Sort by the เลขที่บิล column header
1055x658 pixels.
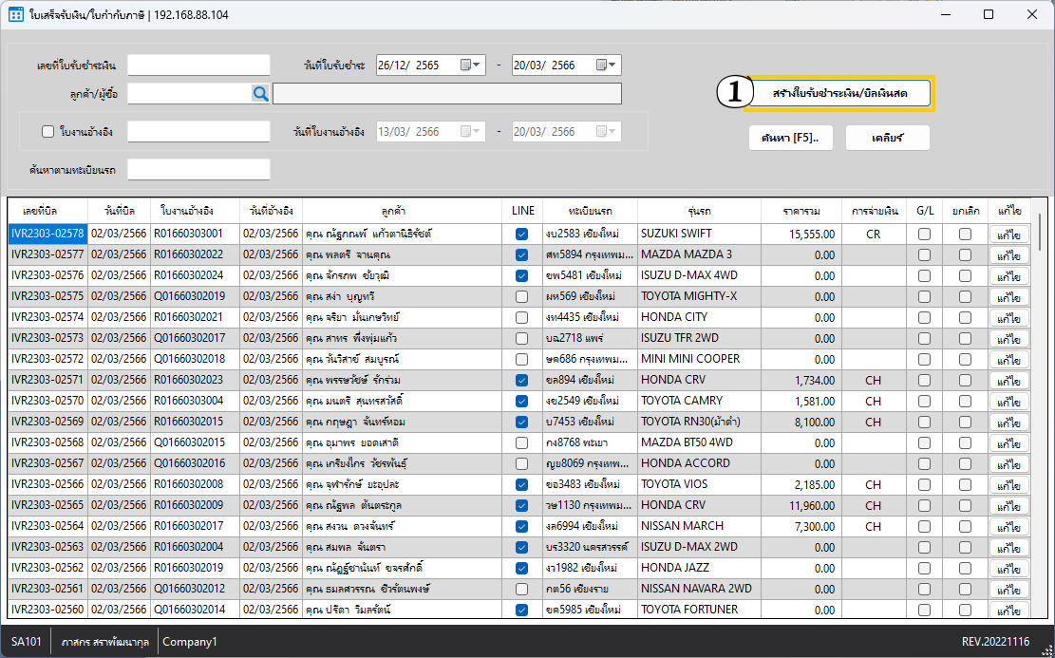point(48,210)
